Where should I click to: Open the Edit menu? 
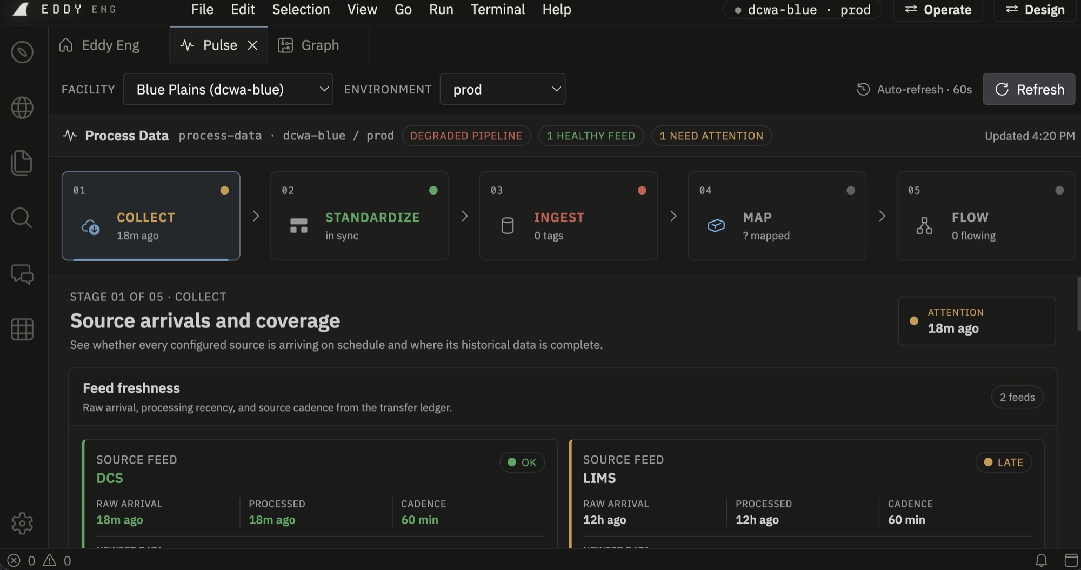pyautogui.click(x=243, y=9)
